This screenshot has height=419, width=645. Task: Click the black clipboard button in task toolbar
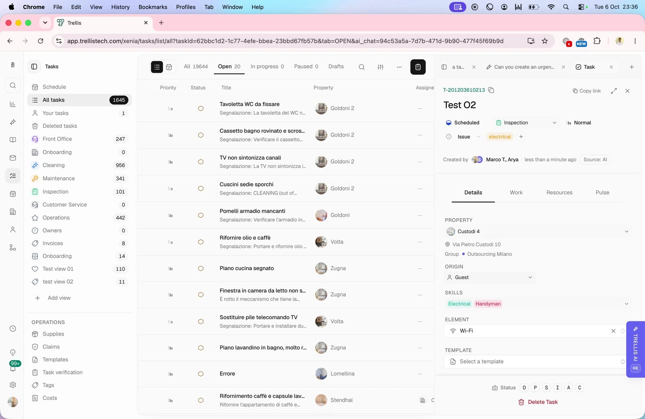[x=418, y=67]
